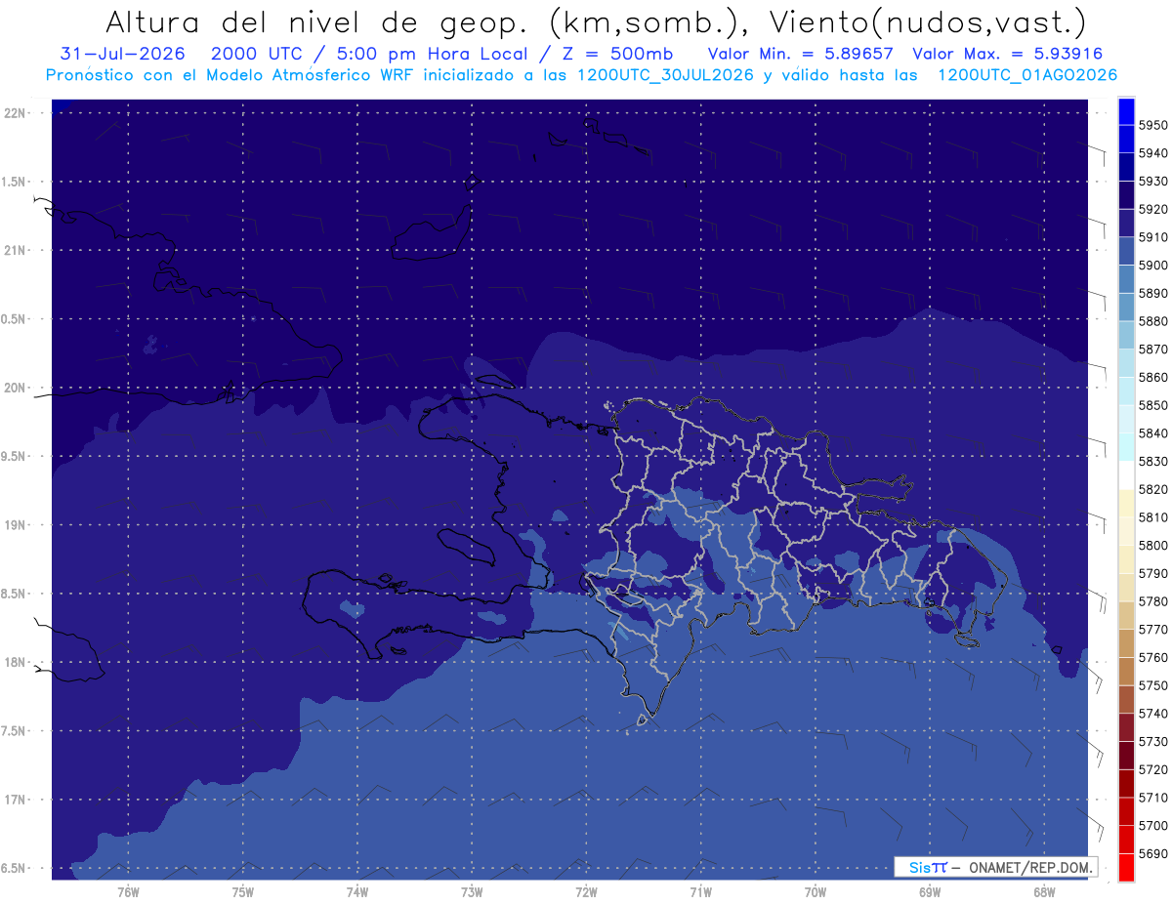The width and height of the screenshot is (1172, 905).
Task: Click the 5790 value on the color scale
Action: tap(1152, 573)
